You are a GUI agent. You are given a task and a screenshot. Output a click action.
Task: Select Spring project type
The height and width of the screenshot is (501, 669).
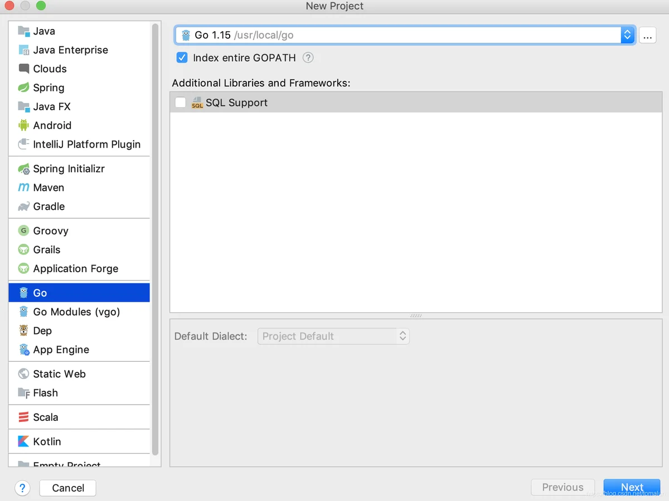click(x=79, y=88)
